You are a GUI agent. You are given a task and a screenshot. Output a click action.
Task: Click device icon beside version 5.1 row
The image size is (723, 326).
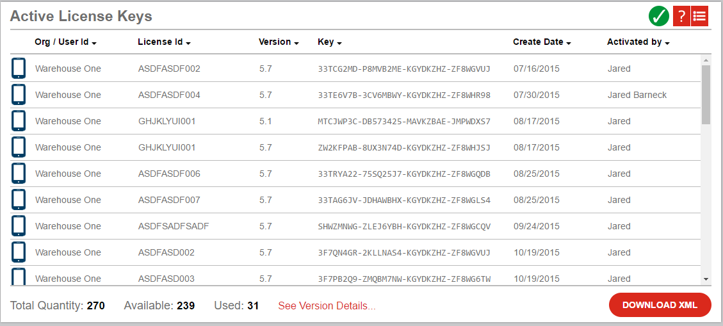point(19,121)
